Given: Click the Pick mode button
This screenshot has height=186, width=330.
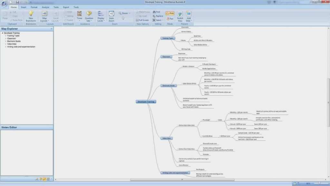Looking at the screenshot, I should [170, 13].
